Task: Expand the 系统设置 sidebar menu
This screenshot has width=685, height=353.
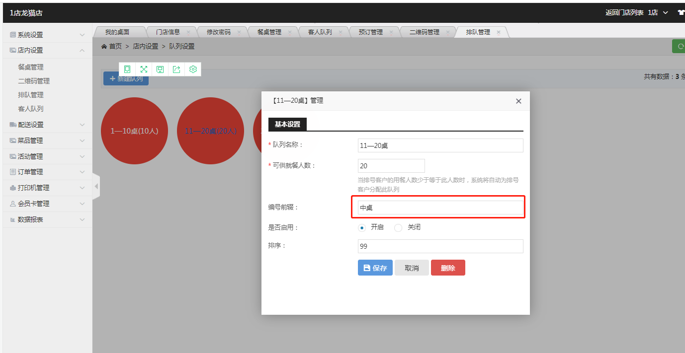Action: pos(47,35)
